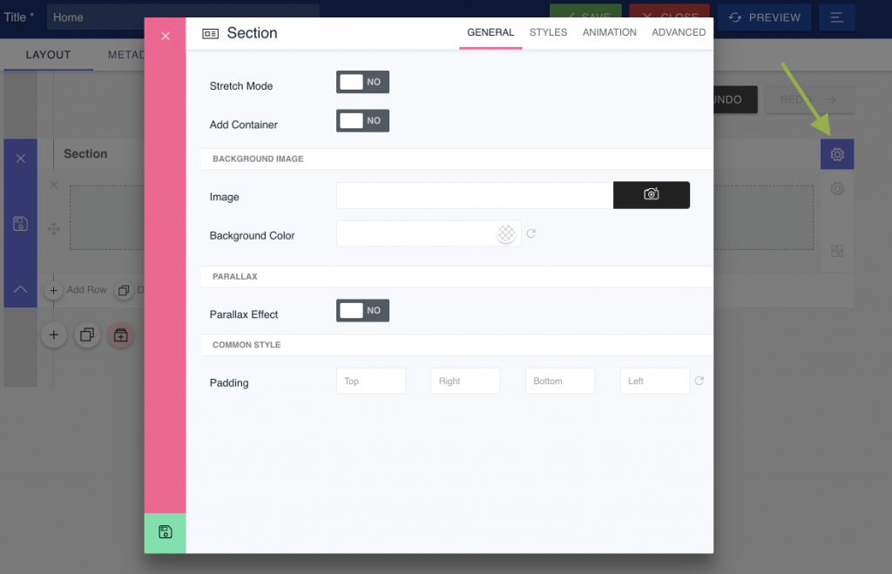Screen dimensions: 892x574
Task: Switch to the STYLES tab
Action: pos(548,32)
